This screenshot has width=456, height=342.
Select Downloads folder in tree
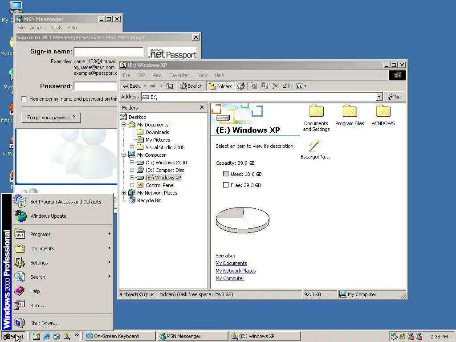pos(157,132)
